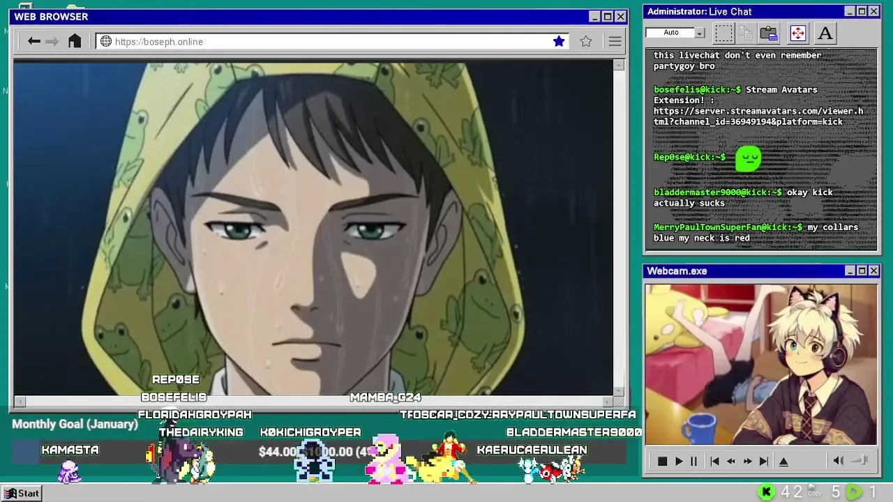Open the browser hamburger menu
The width and height of the screenshot is (893, 502).
point(615,41)
